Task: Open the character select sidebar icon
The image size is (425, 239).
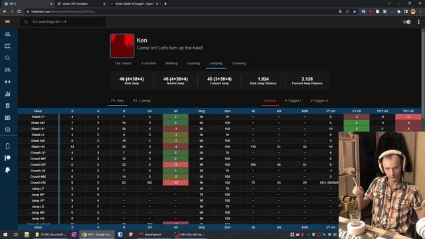Action: (7, 34)
